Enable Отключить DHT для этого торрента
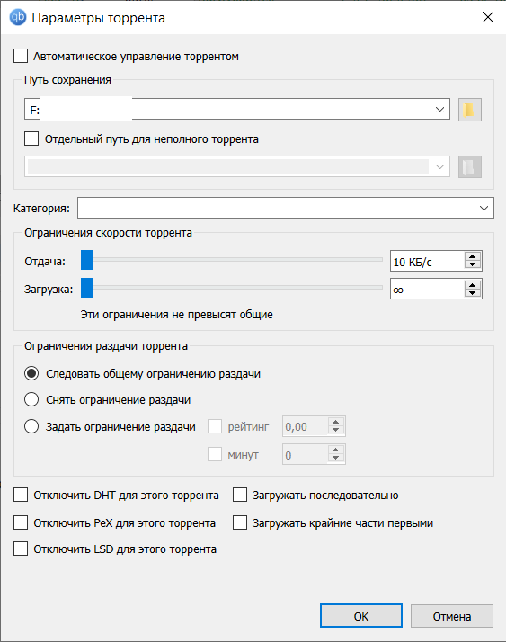The height and width of the screenshot is (643, 506). click(x=21, y=495)
